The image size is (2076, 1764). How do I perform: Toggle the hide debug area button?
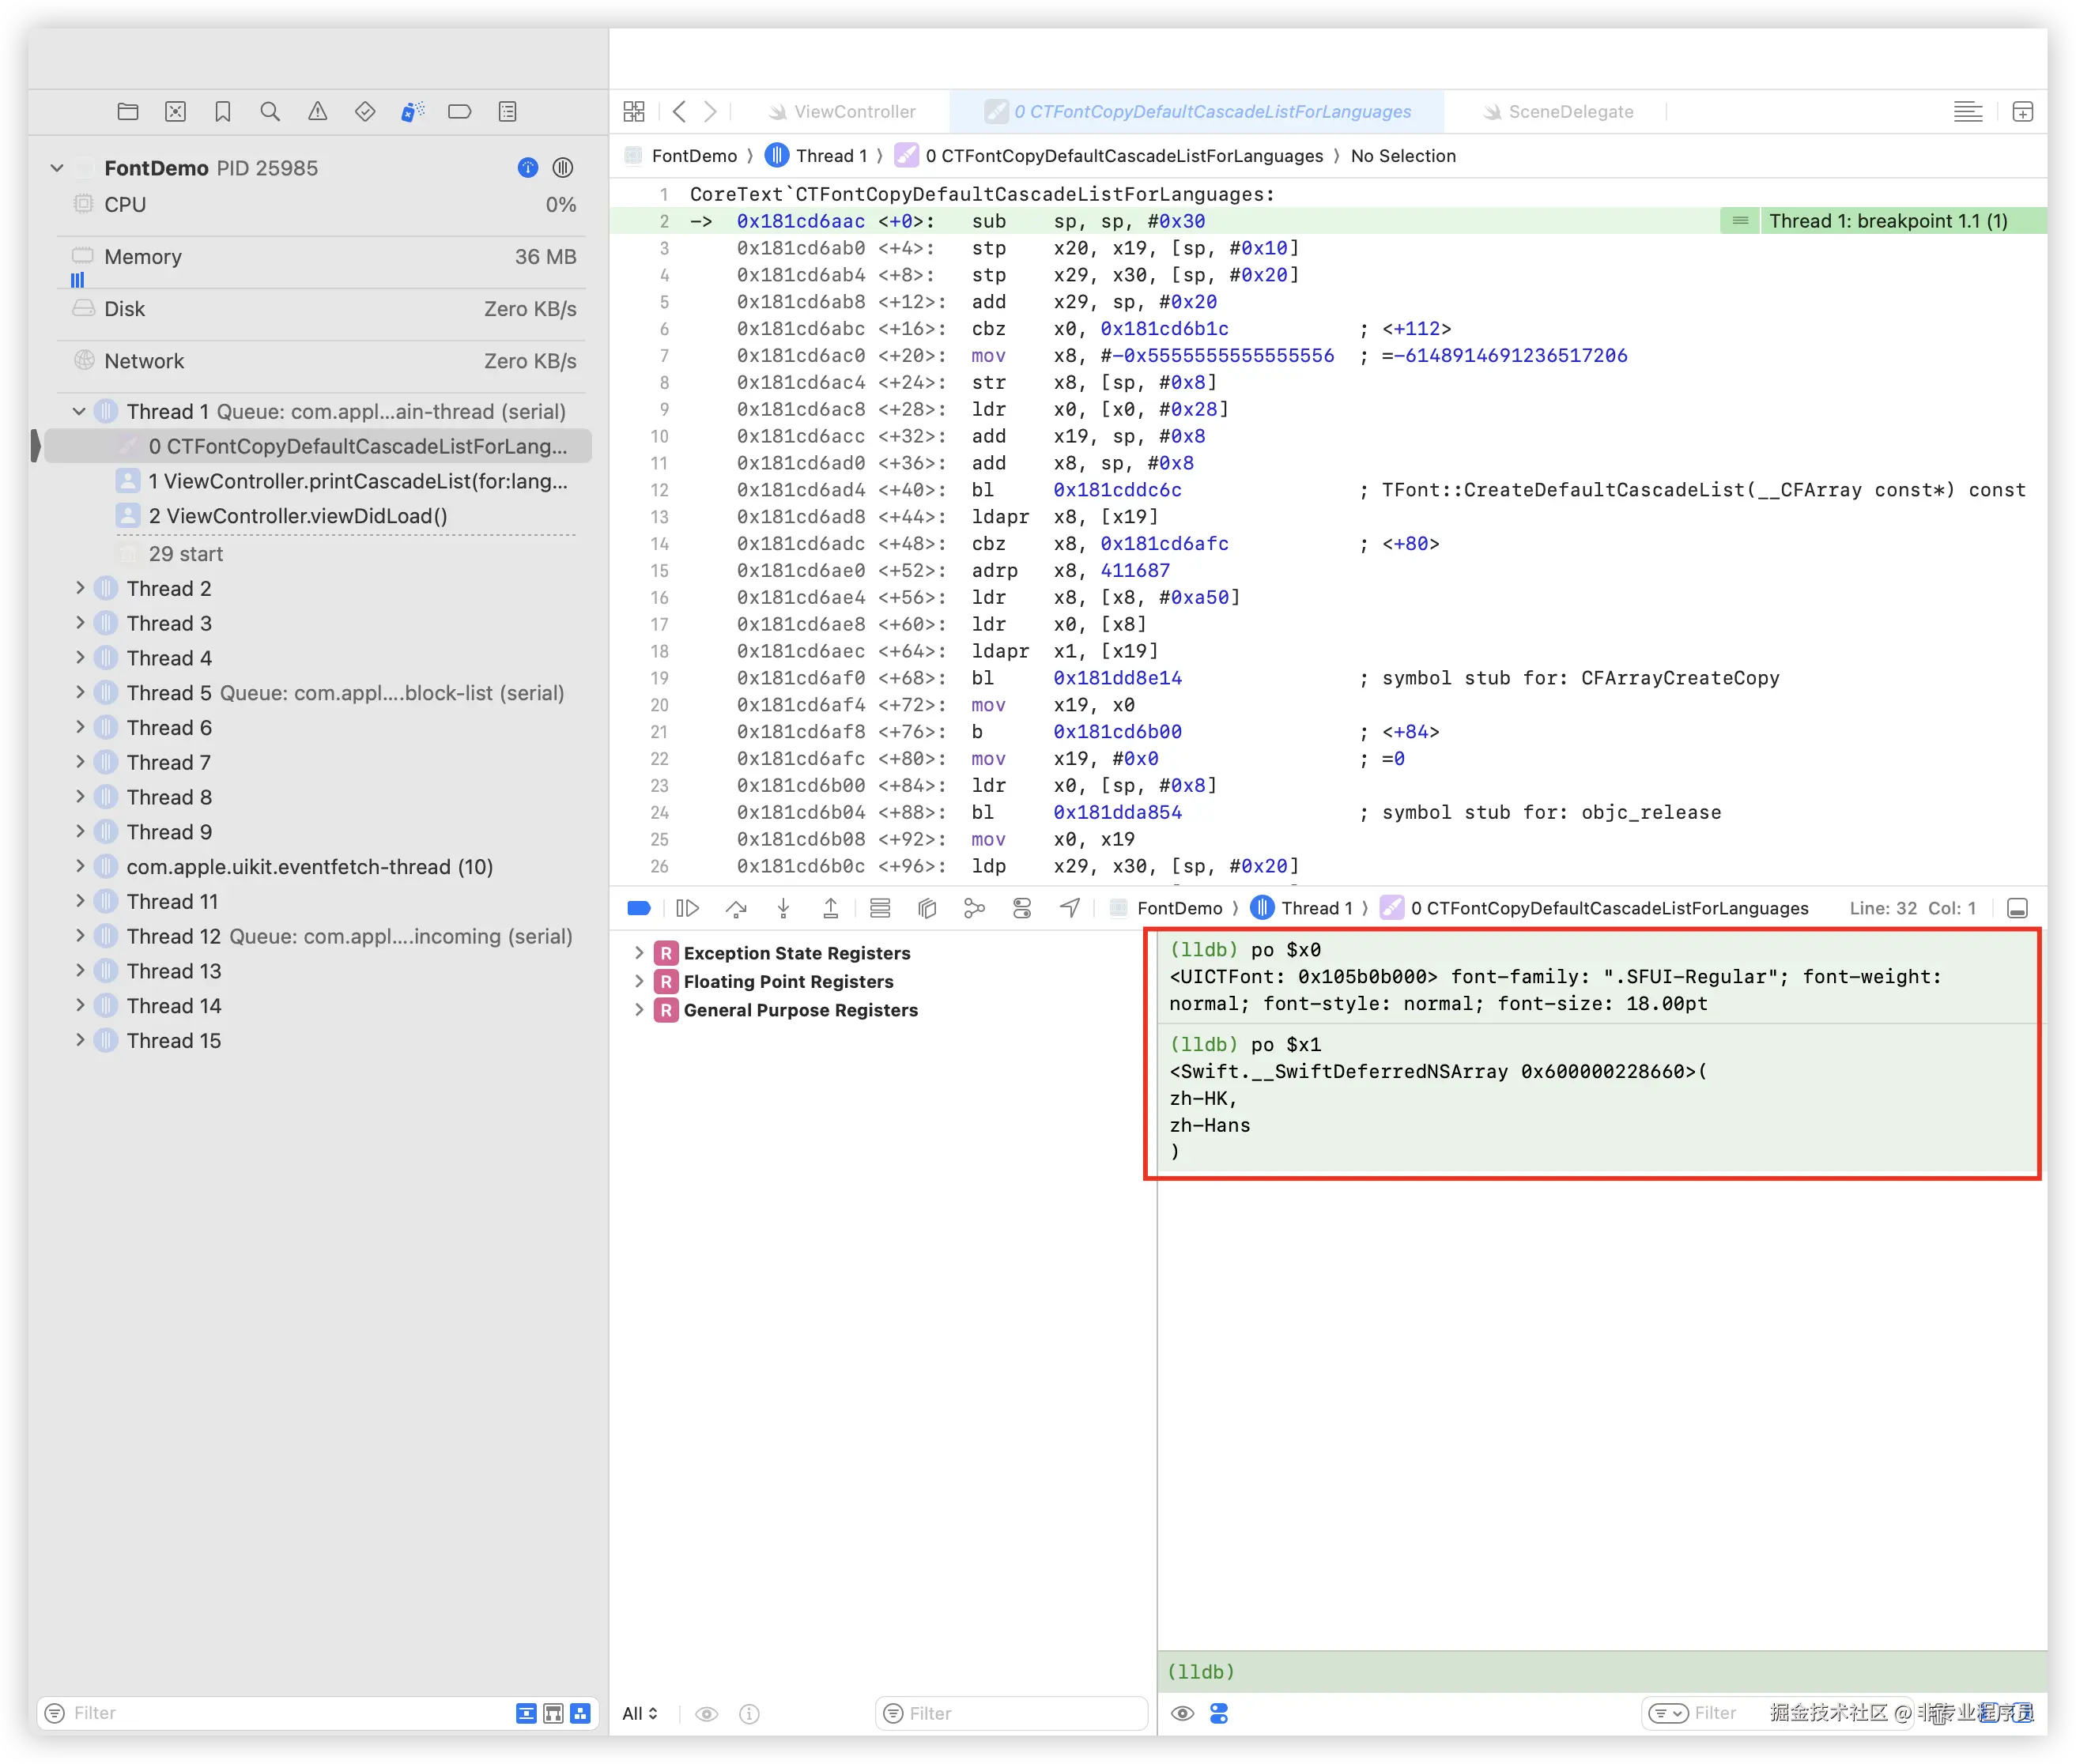(2017, 908)
